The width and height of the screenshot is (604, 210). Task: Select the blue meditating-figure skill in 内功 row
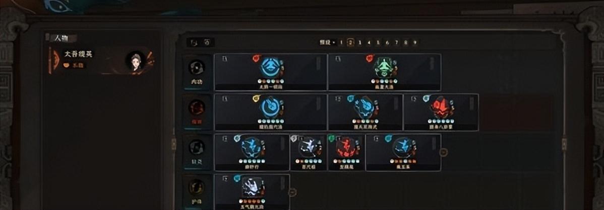tap(270, 67)
